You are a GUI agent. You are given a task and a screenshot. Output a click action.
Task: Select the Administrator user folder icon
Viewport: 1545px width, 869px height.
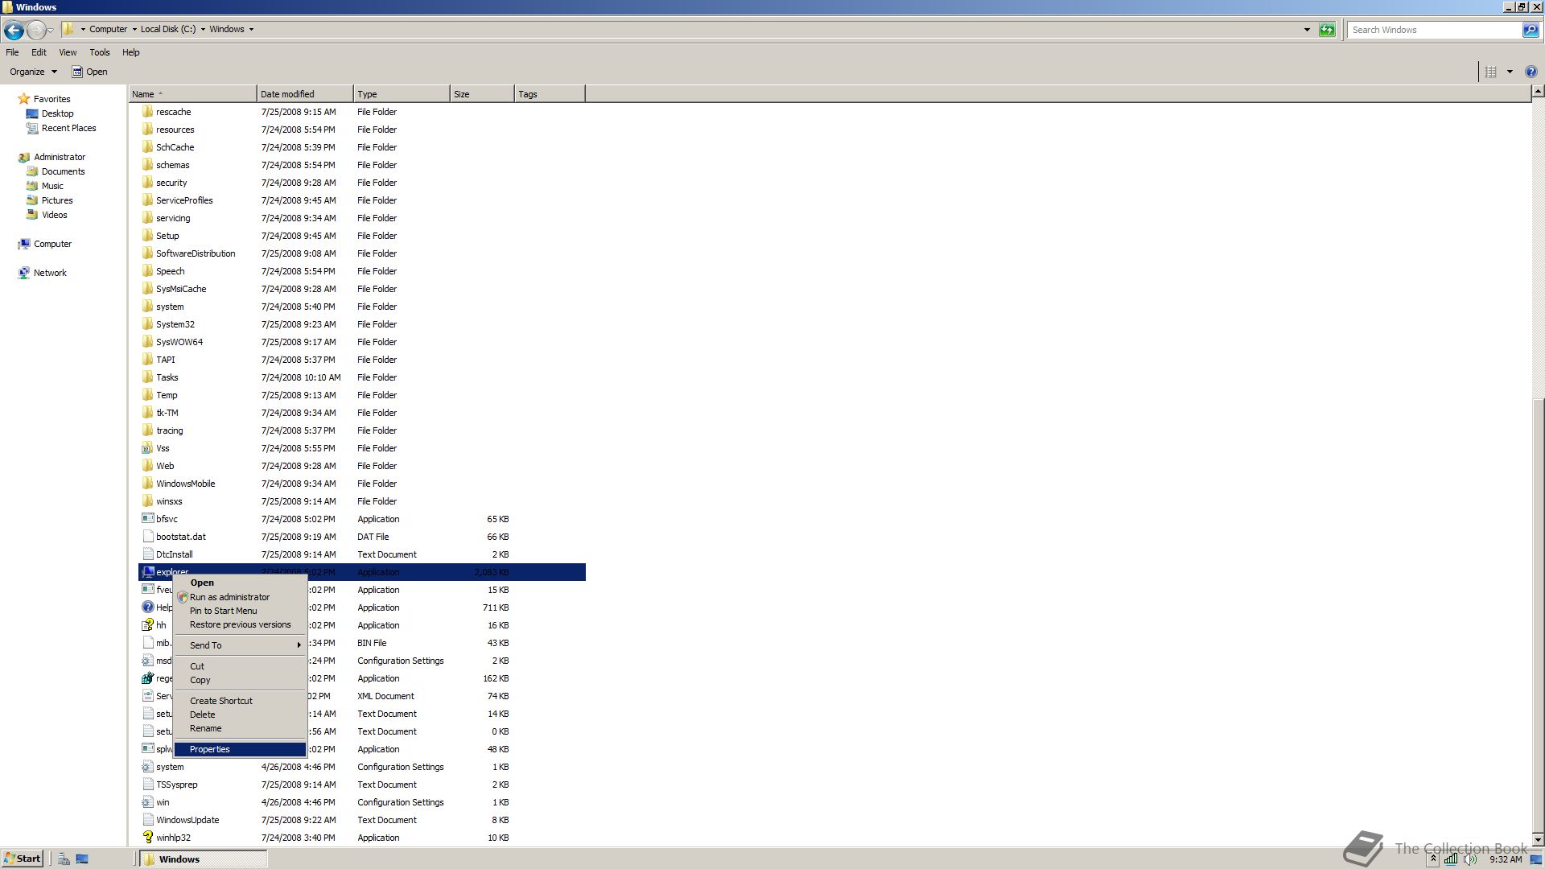(23, 157)
